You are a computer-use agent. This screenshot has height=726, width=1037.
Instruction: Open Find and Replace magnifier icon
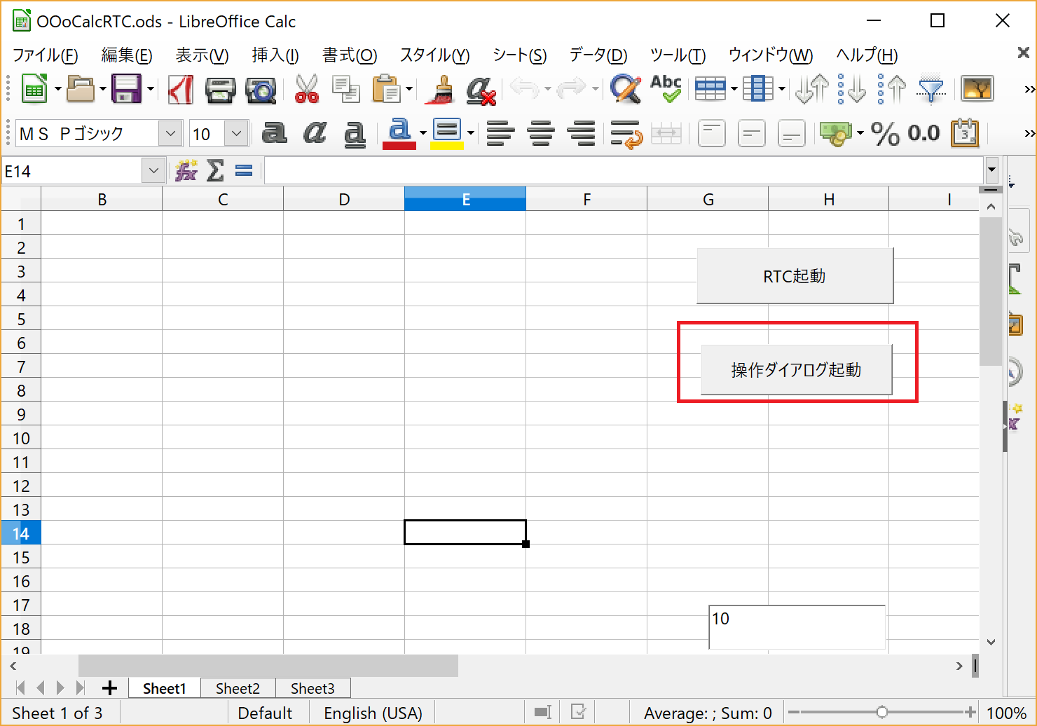point(625,90)
